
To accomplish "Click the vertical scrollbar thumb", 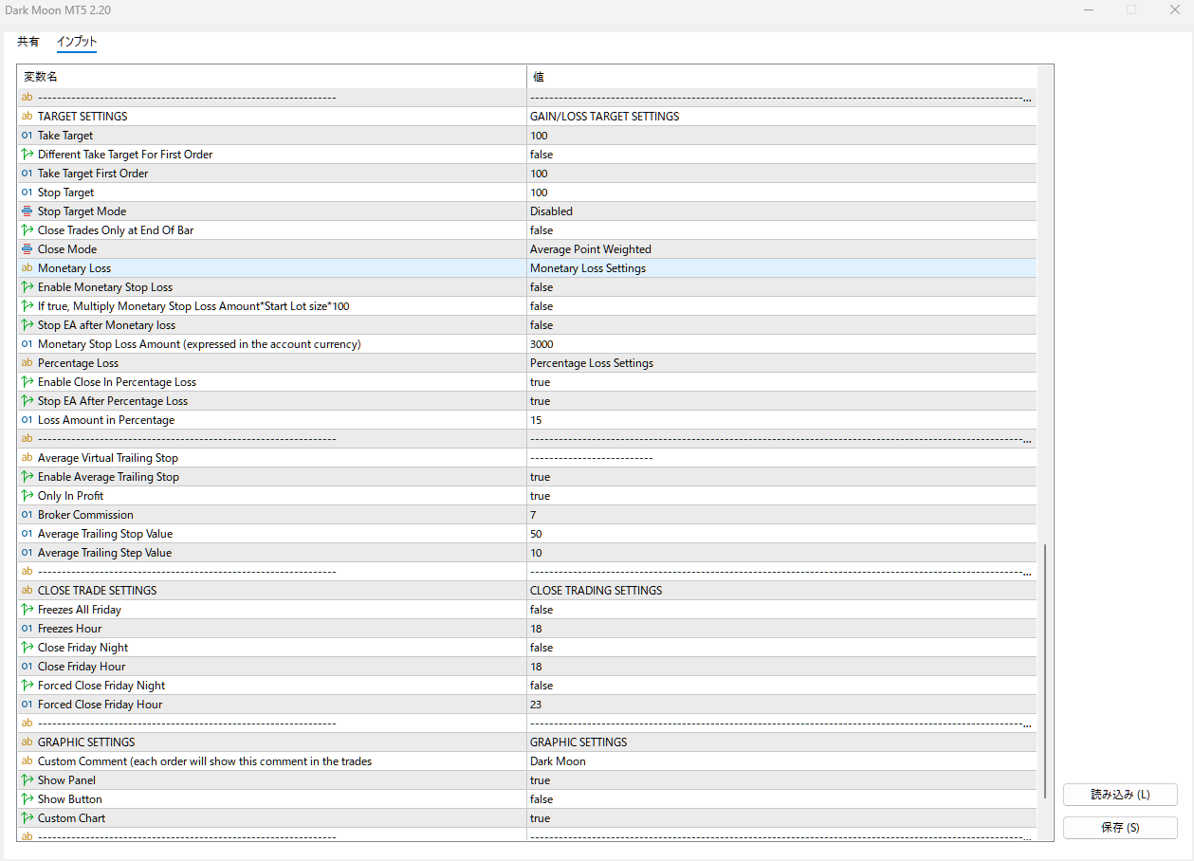I will (x=1045, y=671).
